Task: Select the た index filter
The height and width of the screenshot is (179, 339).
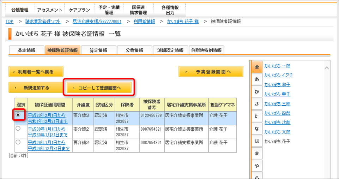Action: pos(257,116)
